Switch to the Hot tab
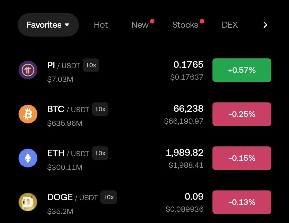289x223 pixels. click(101, 25)
